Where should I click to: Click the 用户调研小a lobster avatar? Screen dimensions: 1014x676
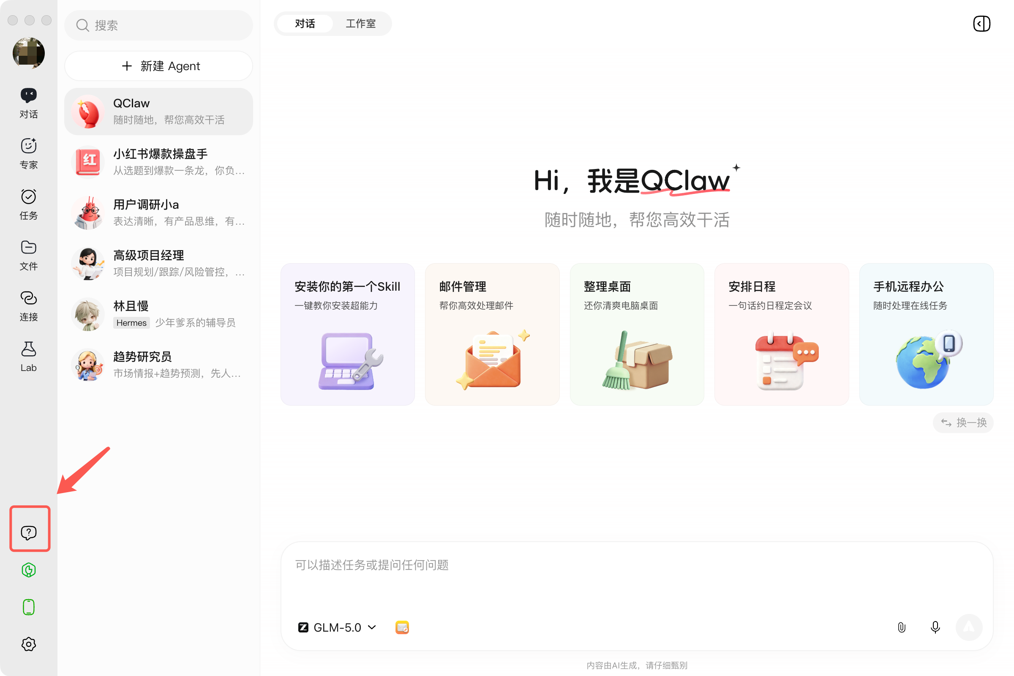click(88, 213)
